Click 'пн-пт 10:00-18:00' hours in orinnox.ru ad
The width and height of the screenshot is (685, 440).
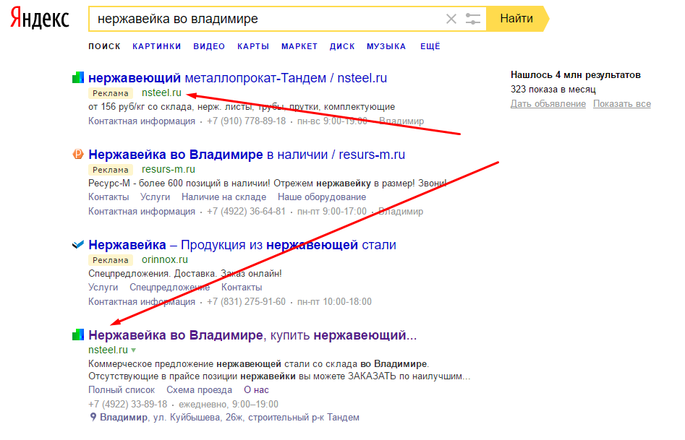334,302
